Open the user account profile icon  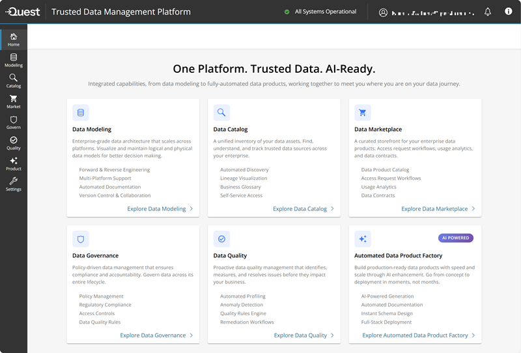point(383,12)
